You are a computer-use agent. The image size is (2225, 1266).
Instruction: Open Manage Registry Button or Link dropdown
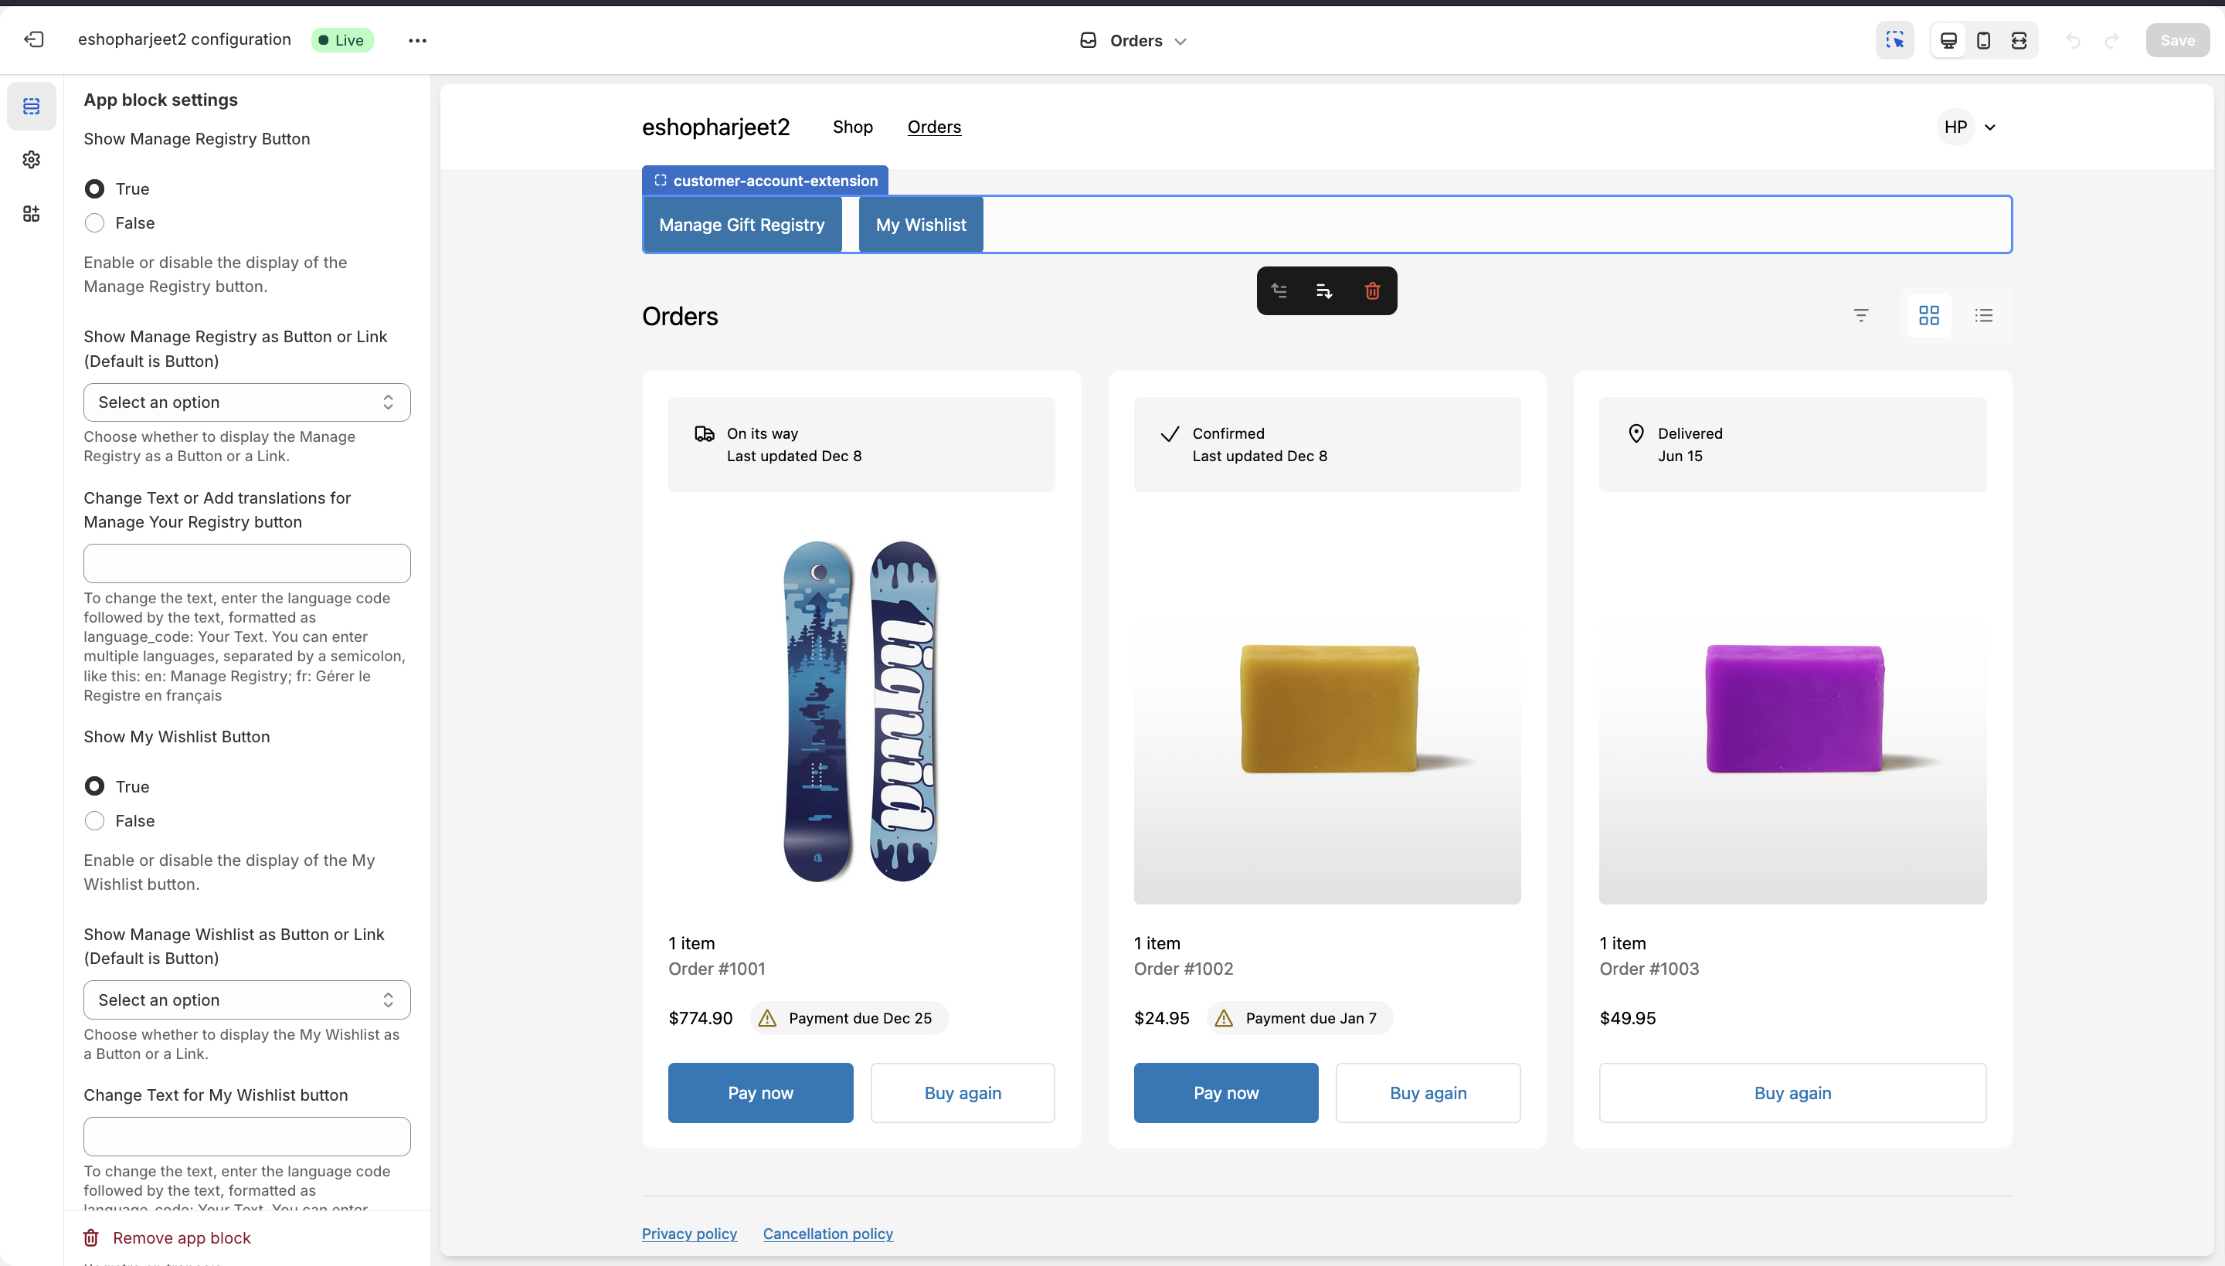[x=247, y=402]
